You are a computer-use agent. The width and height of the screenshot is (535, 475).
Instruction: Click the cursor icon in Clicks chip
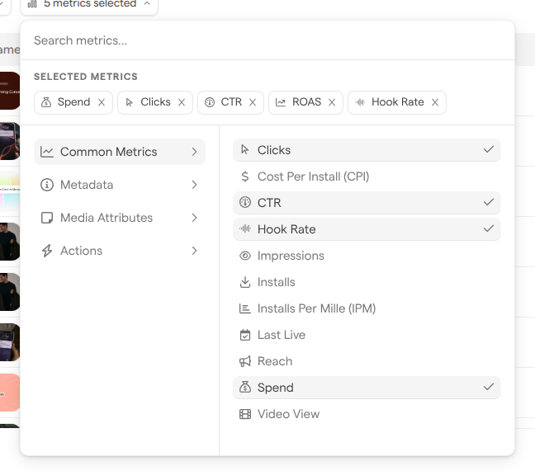pyautogui.click(x=129, y=102)
